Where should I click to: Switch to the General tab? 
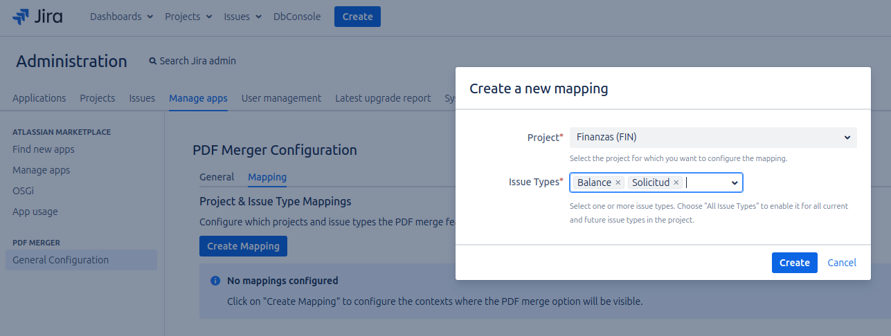tap(217, 177)
